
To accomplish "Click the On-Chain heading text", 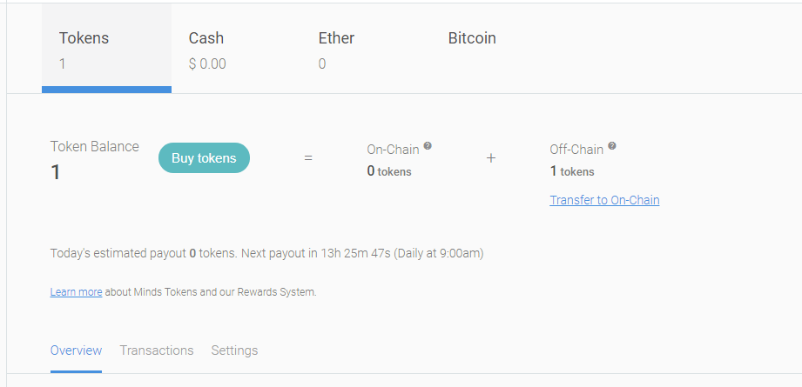I will pos(393,150).
